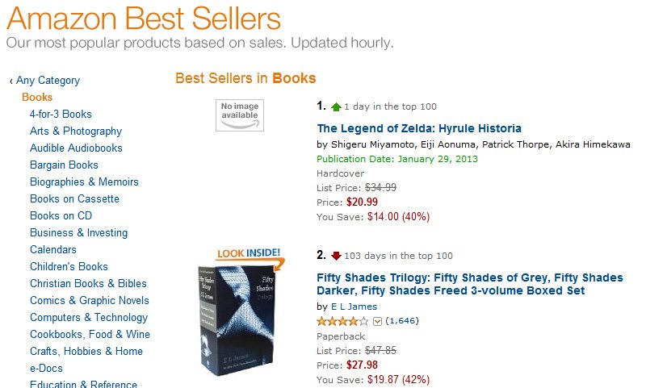Open Comics & Graphic Novels category
This screenshot has width=646, height=388.
click(90, 300)
